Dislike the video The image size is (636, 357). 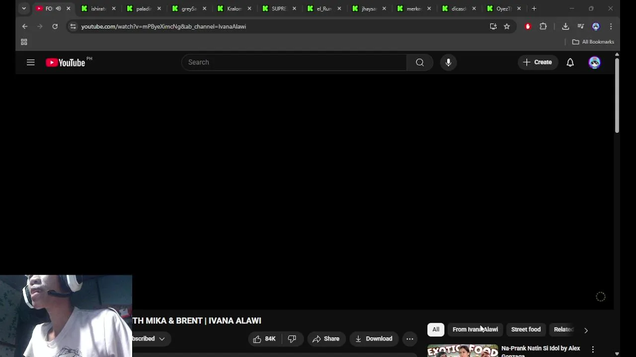coord(292,339)
